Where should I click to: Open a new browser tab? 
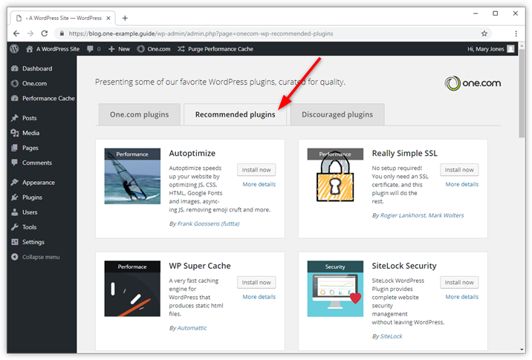pyautogui.click(x=125, y=18)
